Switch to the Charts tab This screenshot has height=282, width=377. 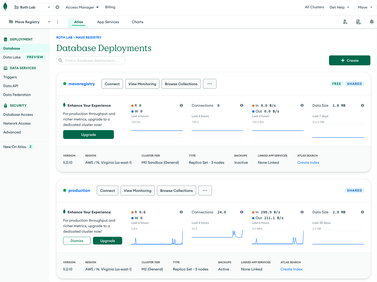(138, 22)
